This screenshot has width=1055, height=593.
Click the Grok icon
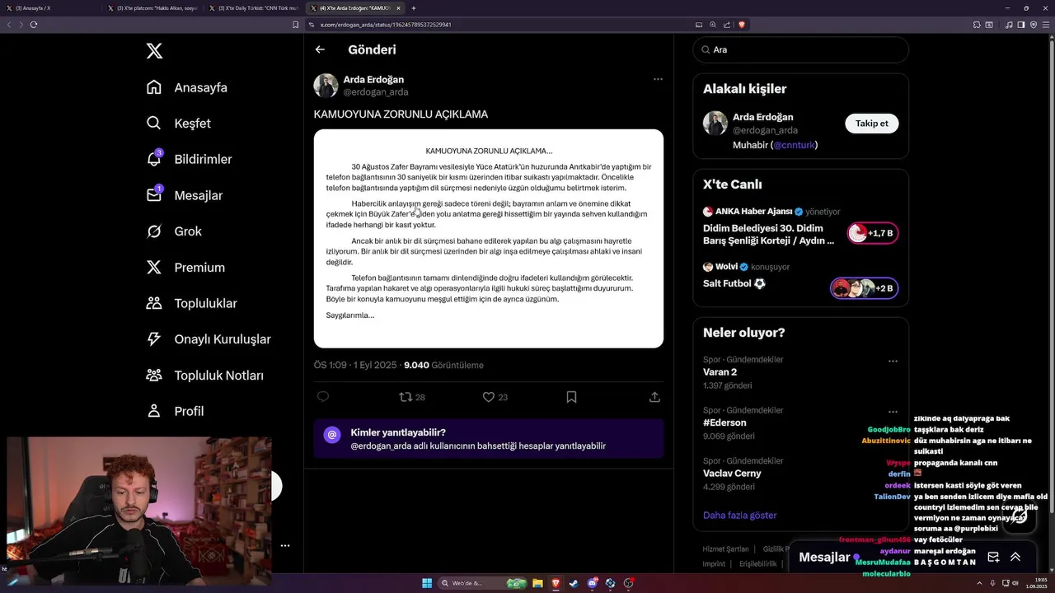[154, 231]
